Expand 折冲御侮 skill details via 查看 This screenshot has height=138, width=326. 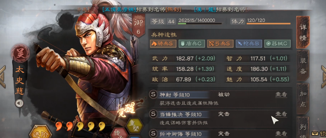[x=281, y=134]
